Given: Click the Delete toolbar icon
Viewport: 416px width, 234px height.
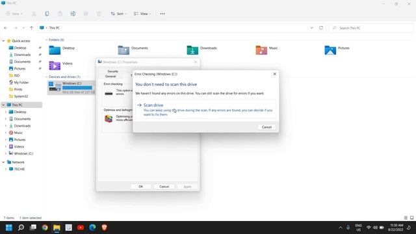Looking at the screenshot, I should [99, 14].
